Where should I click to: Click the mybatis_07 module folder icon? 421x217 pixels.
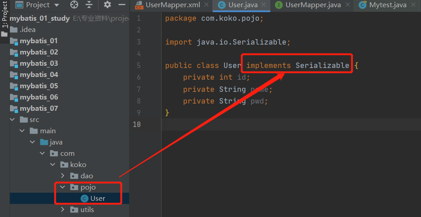pos(14,108)
